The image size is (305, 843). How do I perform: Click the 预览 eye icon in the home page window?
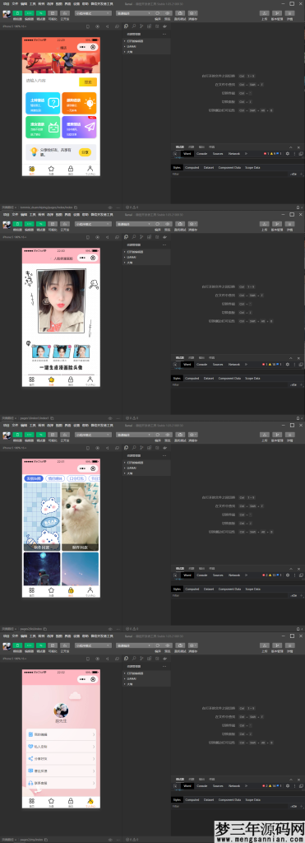pyautogui.click(x=168, y=13)
